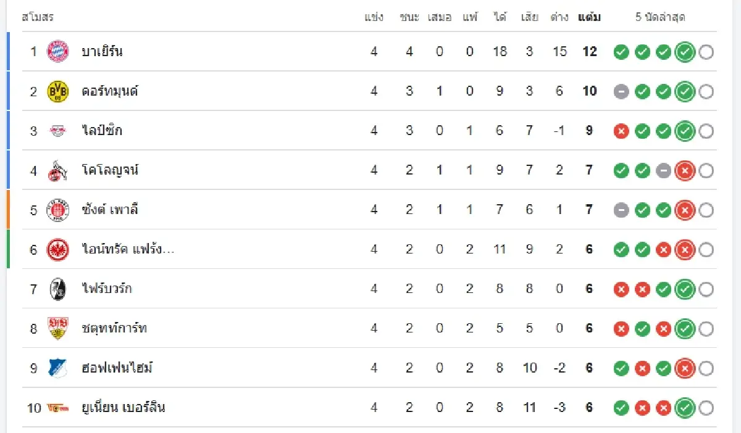The width and height of the screenshot is (741, 433).
Task: Click the Eintracht Frankfurt eagle logo
Action: (x=58, y=249)
